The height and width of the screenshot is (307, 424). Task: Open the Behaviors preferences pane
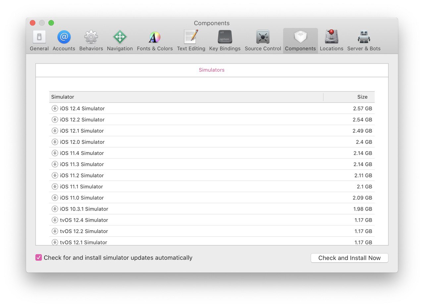point(91,41)
